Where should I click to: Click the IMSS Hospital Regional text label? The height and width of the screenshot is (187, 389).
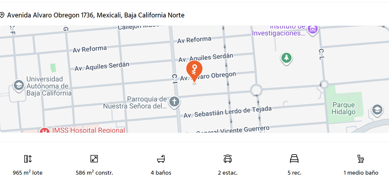click(x=88, y=130)
